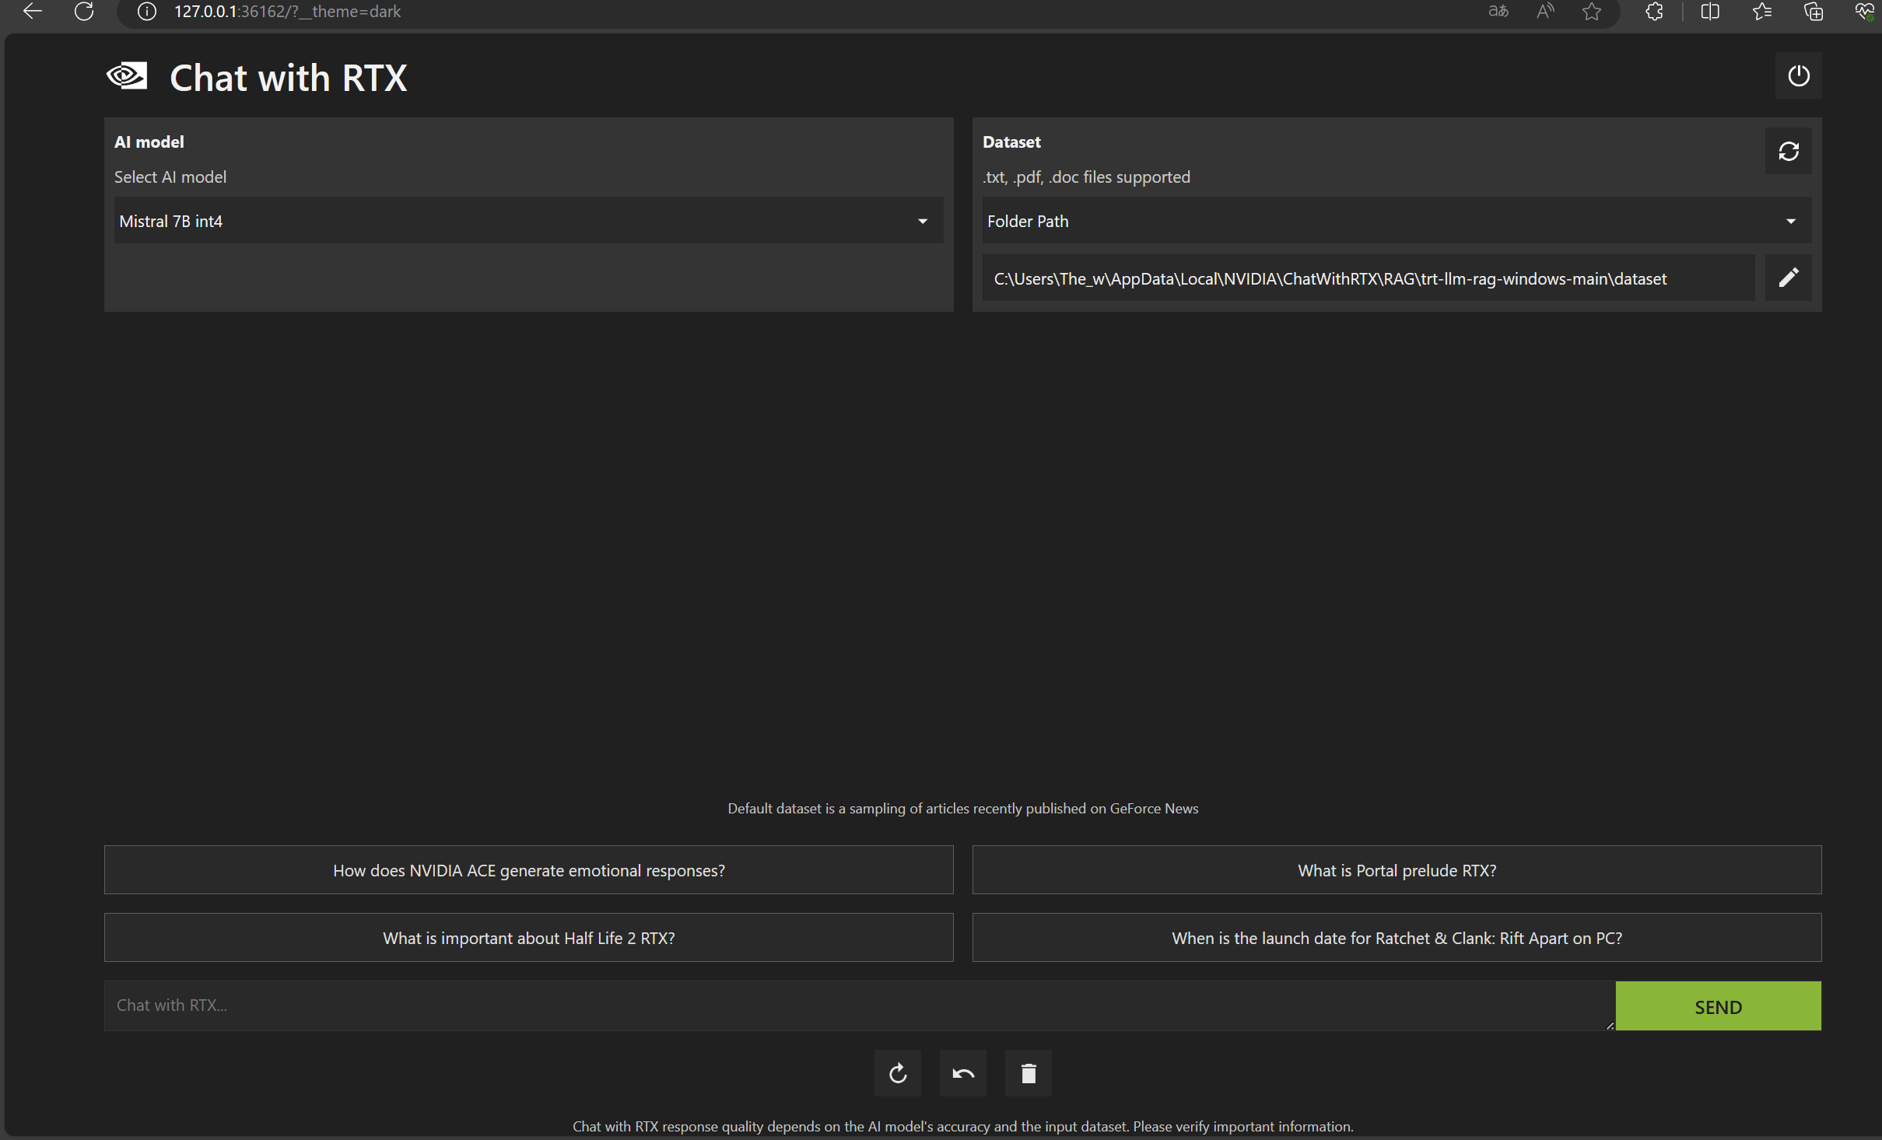The width and height of the screenshot is (1882, 1140).
Task: Activate the read aloud icon
Action: pyautogui.click(x=1545, y=11)
